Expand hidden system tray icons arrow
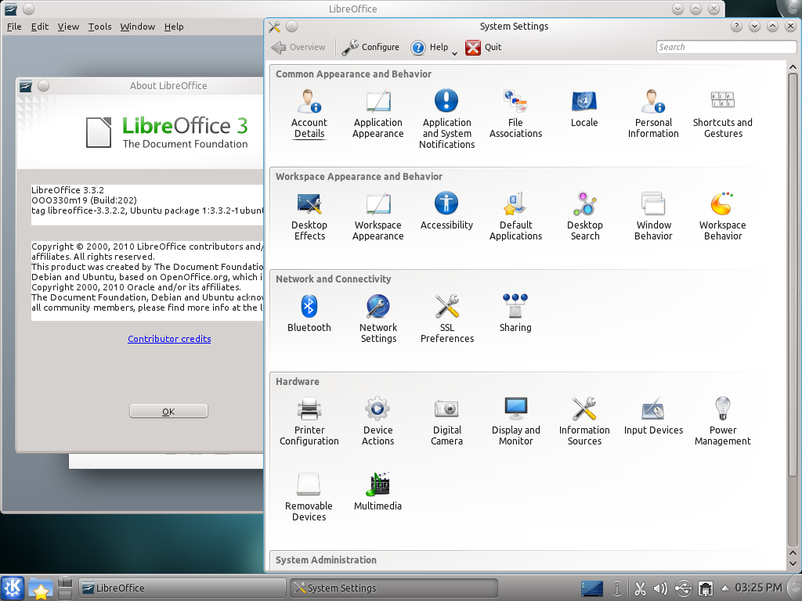 (x=724, y=588)
